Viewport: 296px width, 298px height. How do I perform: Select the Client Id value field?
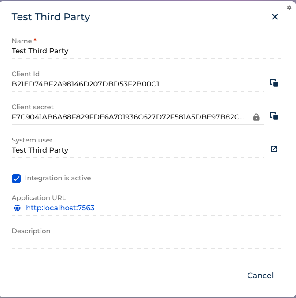click(x=138, y=84)
